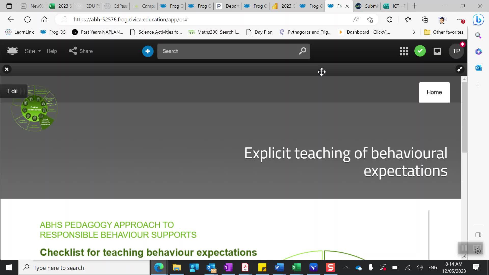Open the Help menu item
The width and height of the screenshot is (489, 275).
pyautogui.click(x=52, y=51)
